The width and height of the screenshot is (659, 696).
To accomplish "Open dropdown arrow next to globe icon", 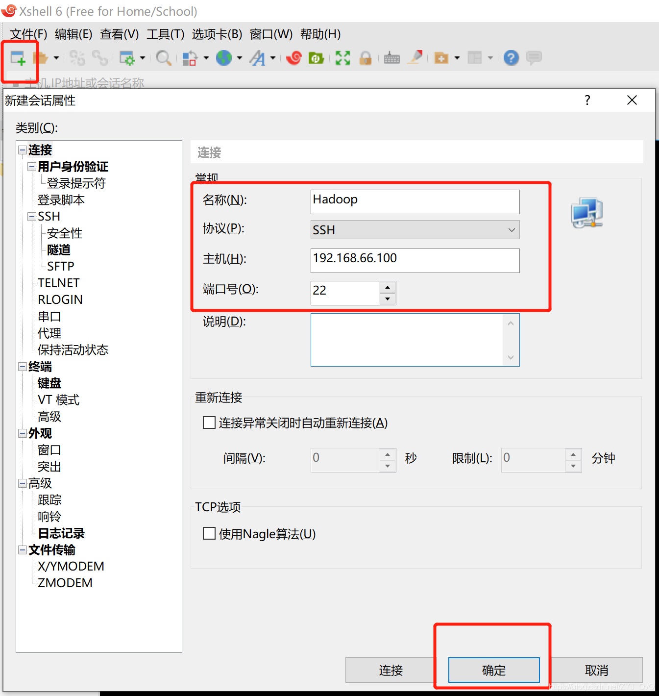I will click(240, 58).
